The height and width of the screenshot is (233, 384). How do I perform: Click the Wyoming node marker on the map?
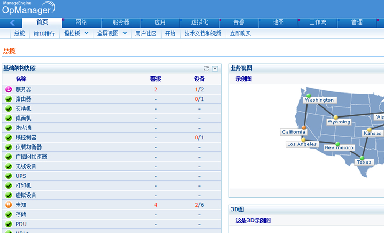click(336, 118)
